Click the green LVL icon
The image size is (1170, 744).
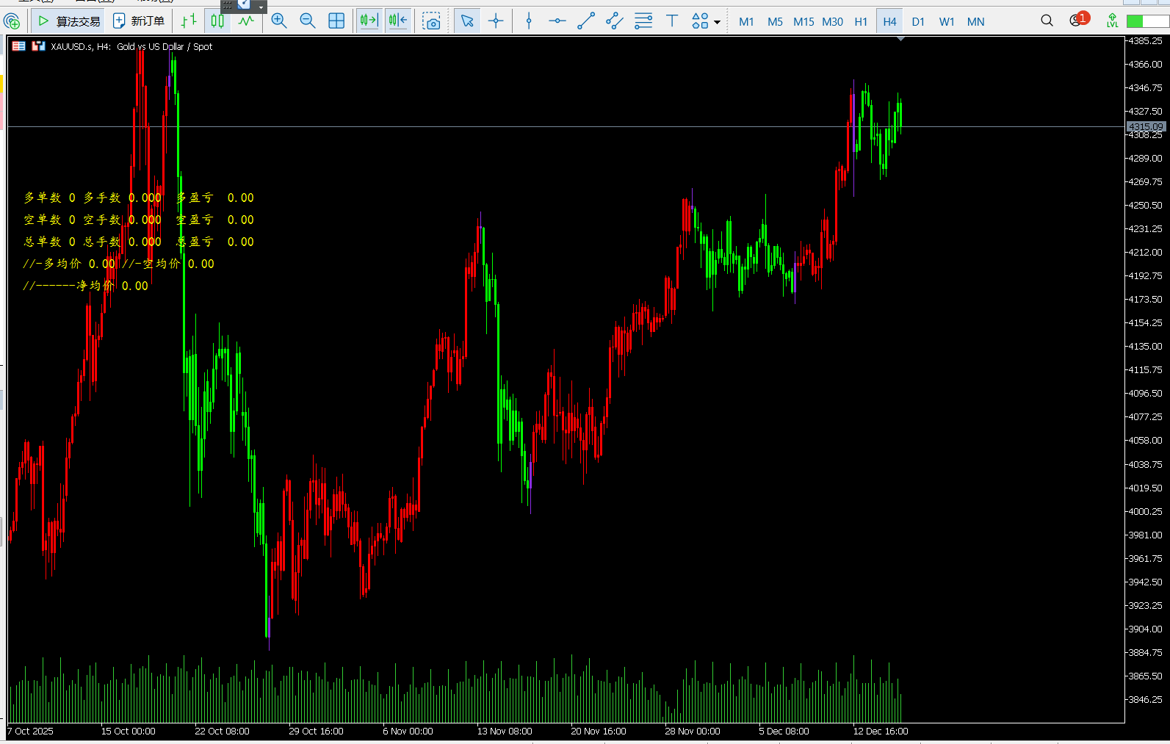point(1112,21)
